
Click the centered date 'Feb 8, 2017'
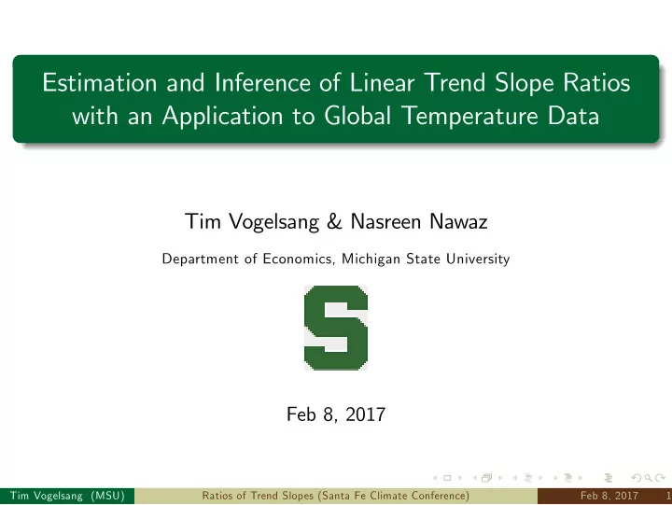click(x=336, y=414)
